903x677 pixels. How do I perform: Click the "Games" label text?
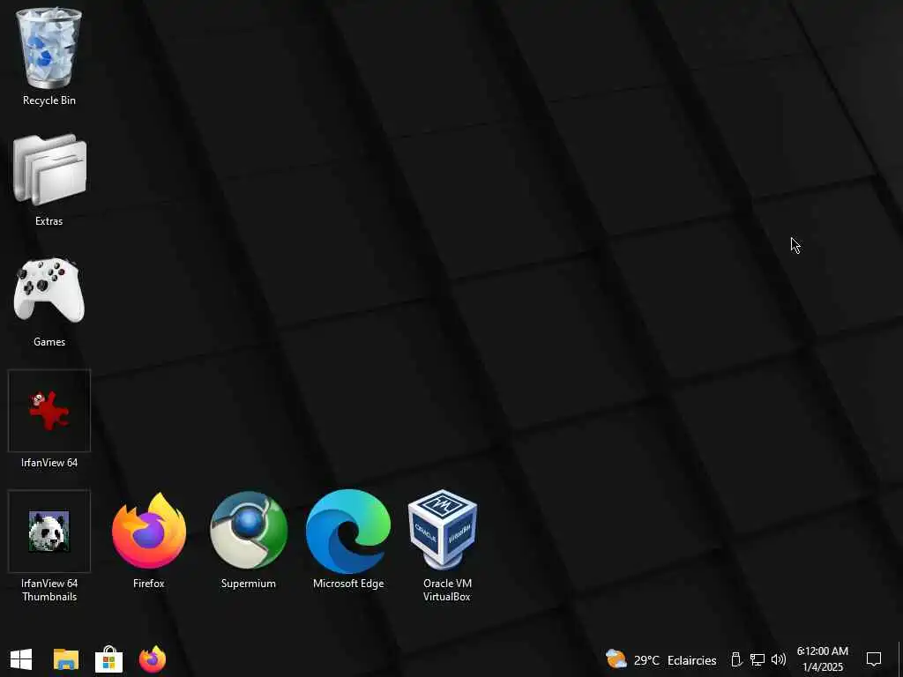pyautogui.click(x=49, y=342)
